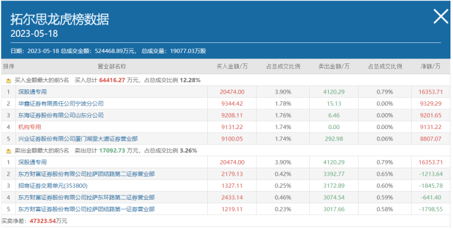The height and width of the screenshot is (229, 453).
Task: Click buy amount 1327.11
Action: [x=232, y=186]
